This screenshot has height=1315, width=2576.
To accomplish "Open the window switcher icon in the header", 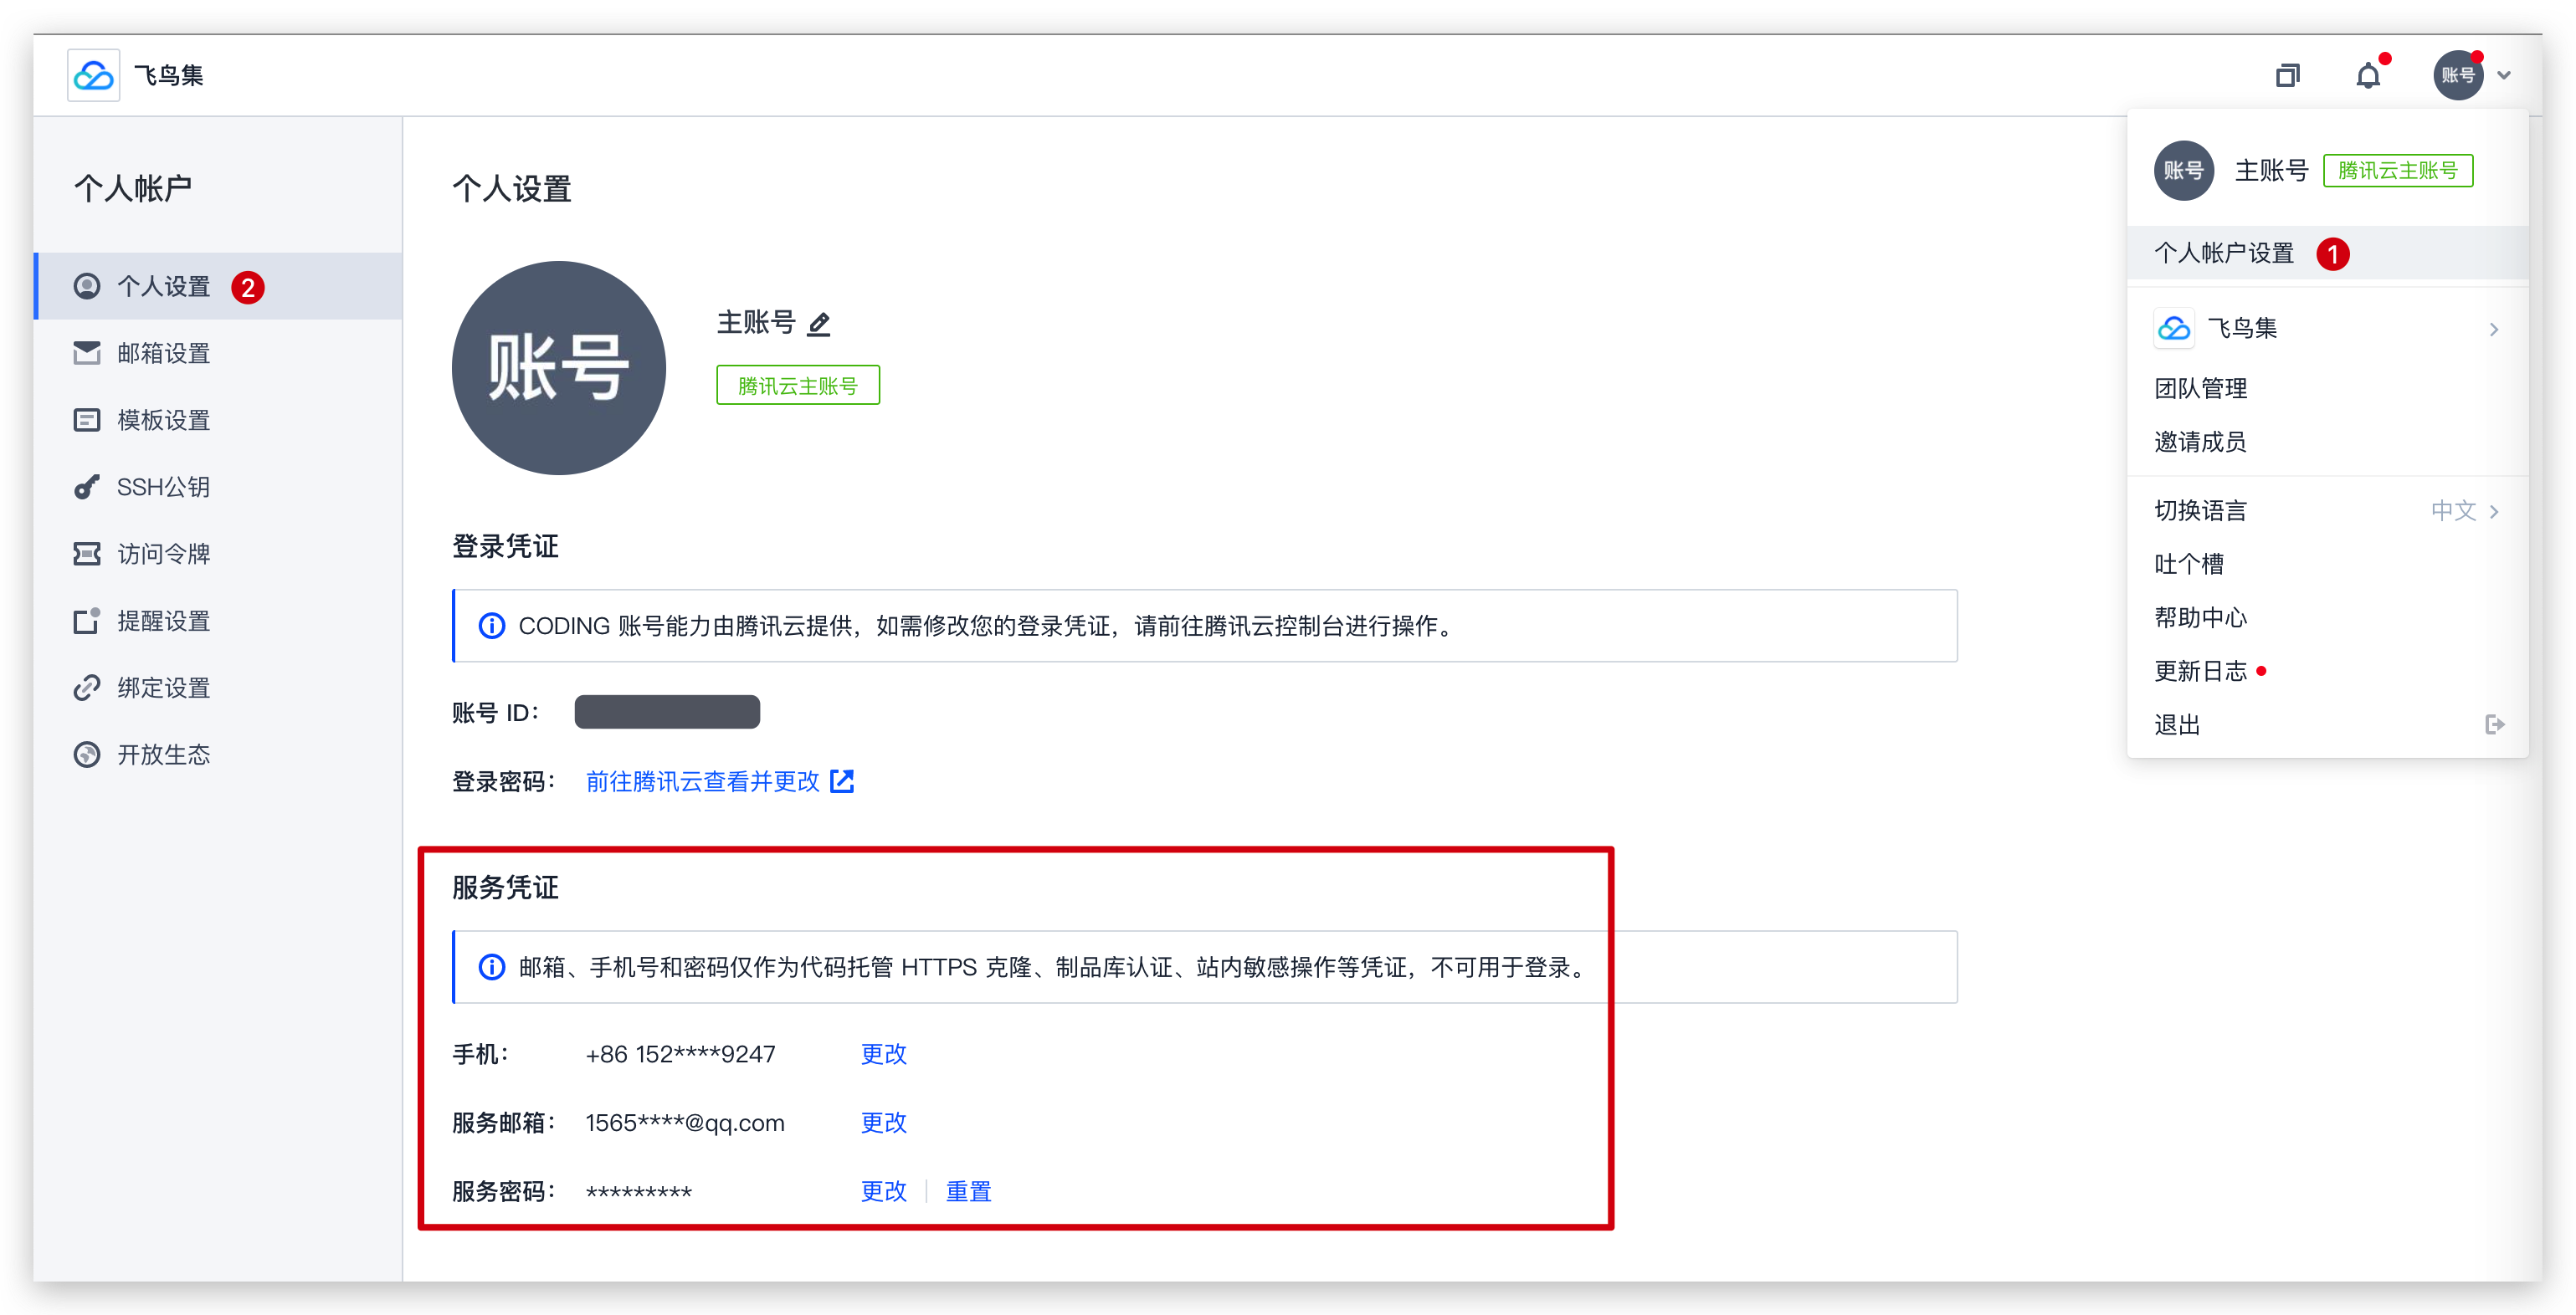I will coord(2287,76).
